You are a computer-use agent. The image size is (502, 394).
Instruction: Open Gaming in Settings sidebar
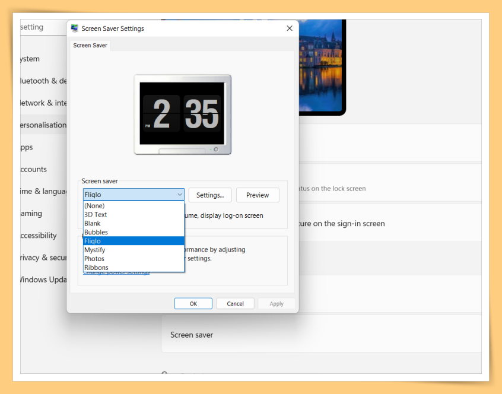pos(43,214)
